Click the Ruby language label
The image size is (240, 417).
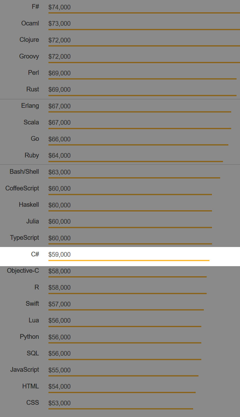tap(32, 155)
